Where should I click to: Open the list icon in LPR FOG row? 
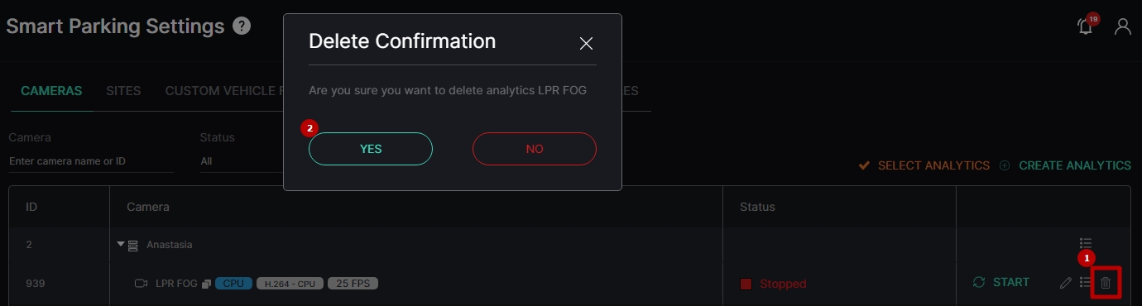[x=1086, y=283]
